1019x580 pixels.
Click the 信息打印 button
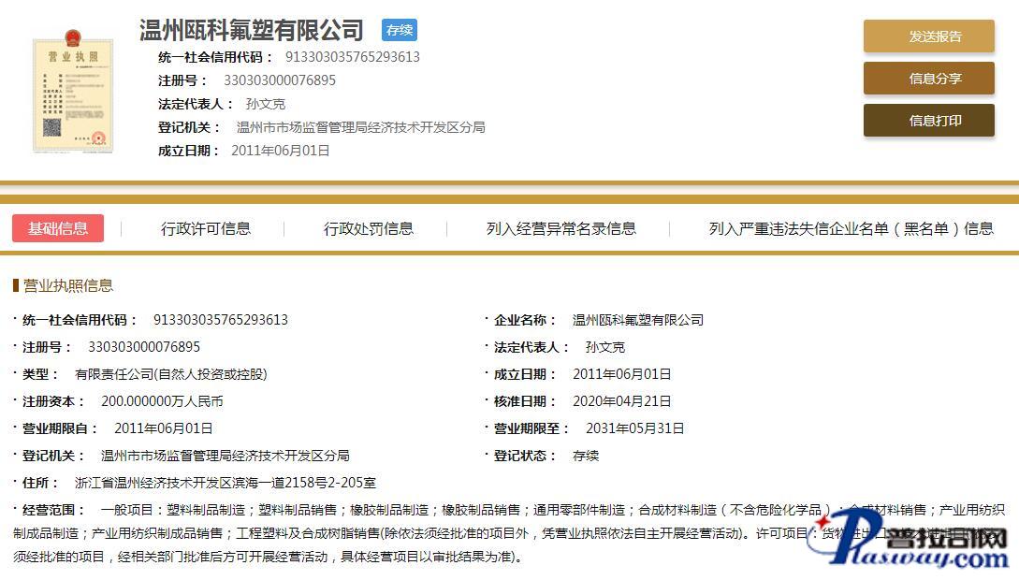(928, 121)
